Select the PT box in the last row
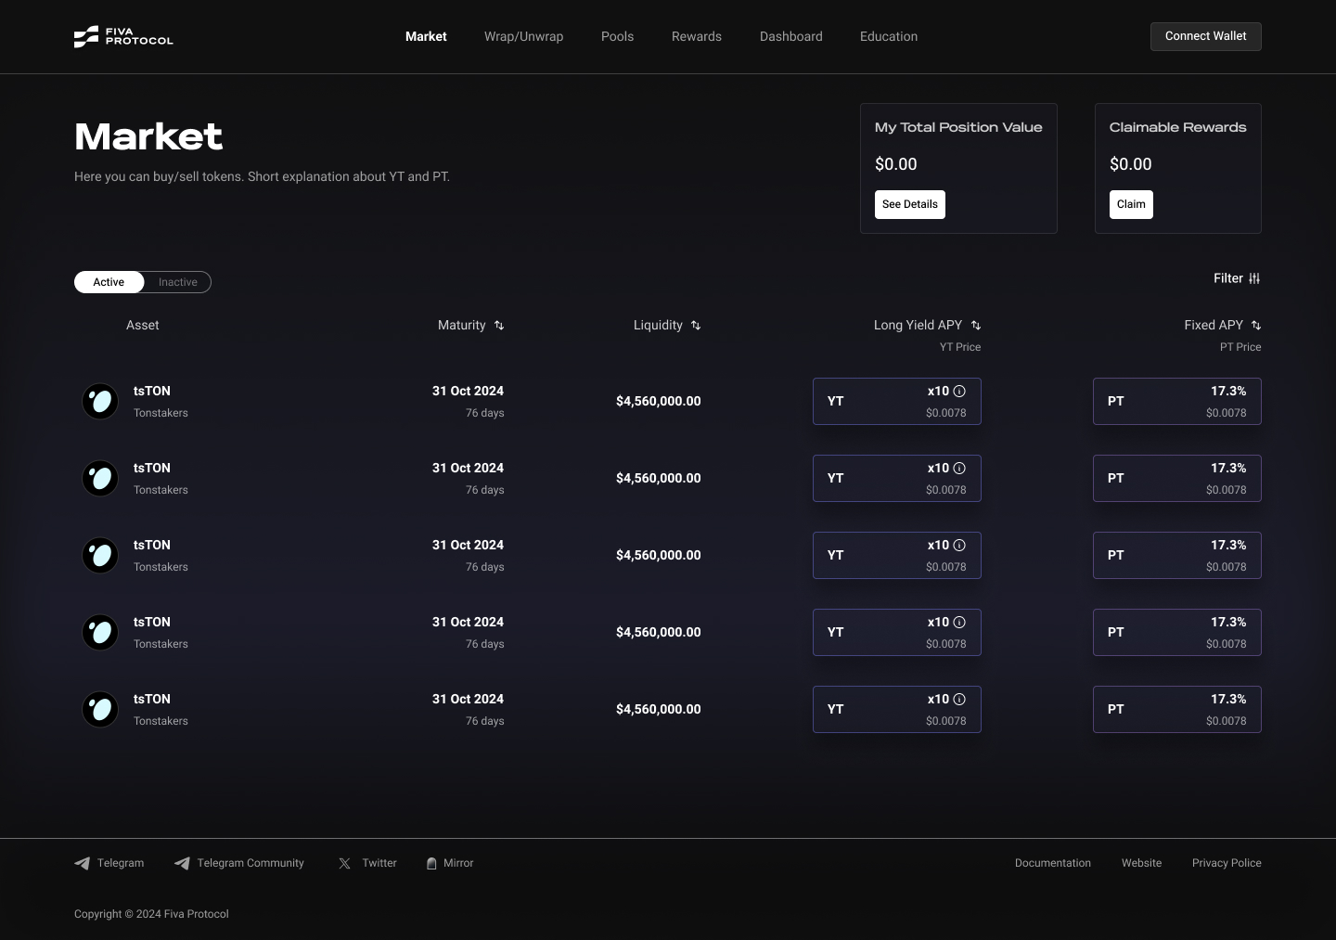Viewport: 1336px width, 940px height. pos(1176,709)
